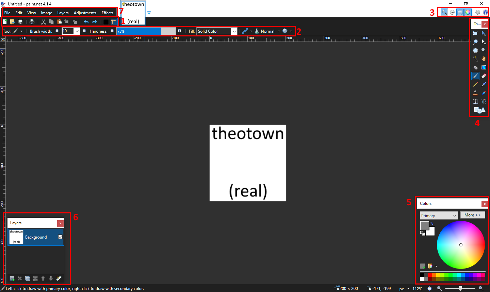Viewport: 490px width, 292px height.
Task: Click the Cut scissors icon
Action: [44, 22]
